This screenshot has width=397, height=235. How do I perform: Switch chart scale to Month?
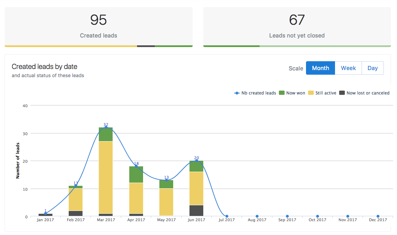(320, 68)
